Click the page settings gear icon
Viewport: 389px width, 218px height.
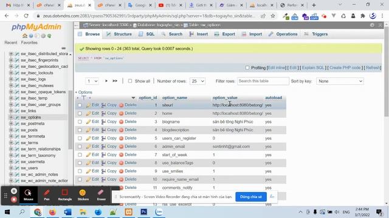tap(372, 25)
